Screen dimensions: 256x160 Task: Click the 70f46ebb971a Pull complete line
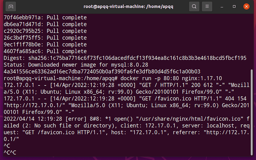tap(45, 18)
